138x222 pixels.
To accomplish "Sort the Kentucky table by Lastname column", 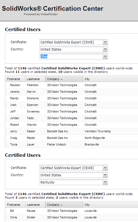I will (35, 205).
